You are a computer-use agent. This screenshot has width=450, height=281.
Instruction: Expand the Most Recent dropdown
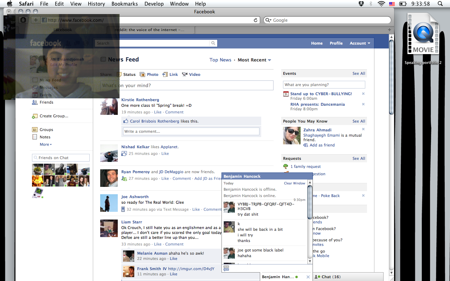269,60
